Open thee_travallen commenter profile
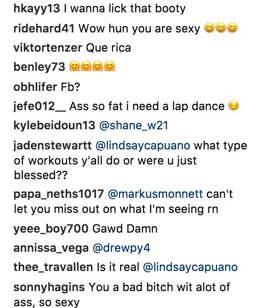The height and width of the screenshot is (308, 265). point(53,267)
